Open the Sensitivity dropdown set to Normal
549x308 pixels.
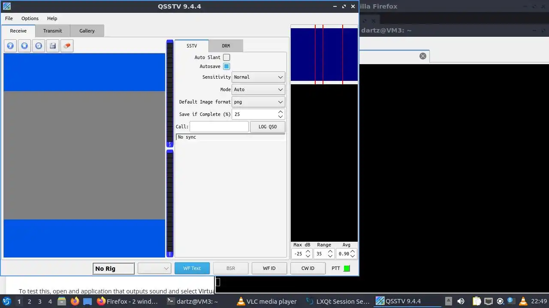point(258,77)
